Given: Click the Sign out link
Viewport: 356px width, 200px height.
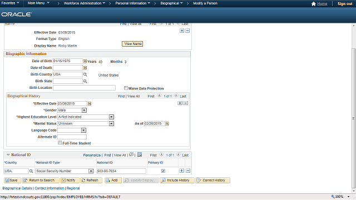Looking at the screenshot, I should pyautogui.click(x=345, y=4).
